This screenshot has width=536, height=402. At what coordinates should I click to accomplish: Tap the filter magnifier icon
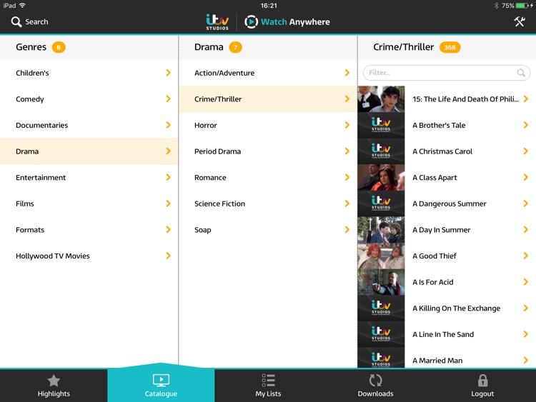point(521,73)
